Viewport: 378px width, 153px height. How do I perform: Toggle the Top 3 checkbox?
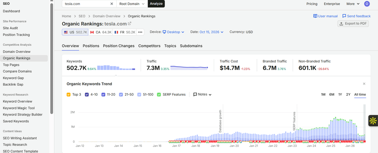68,95
